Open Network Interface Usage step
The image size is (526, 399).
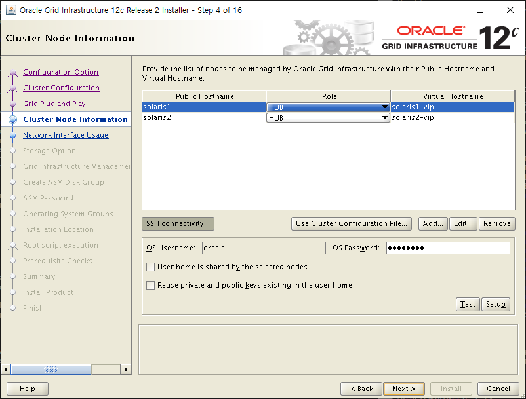pos(66,136)
